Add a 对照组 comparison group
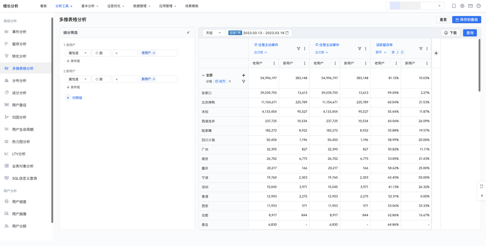The image size is (486, 246). [74, 98]
